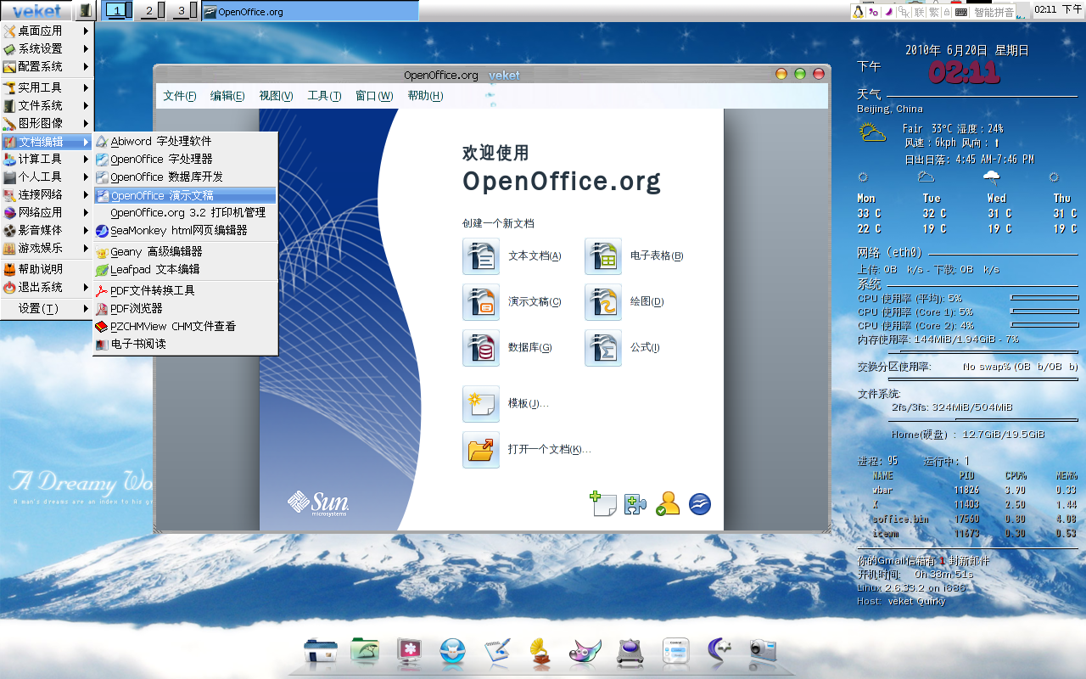Open the 视图(V) menu in OpenOffice
Image resolution: width=1086 pixels, height=679 pixels.
point(276,96)
